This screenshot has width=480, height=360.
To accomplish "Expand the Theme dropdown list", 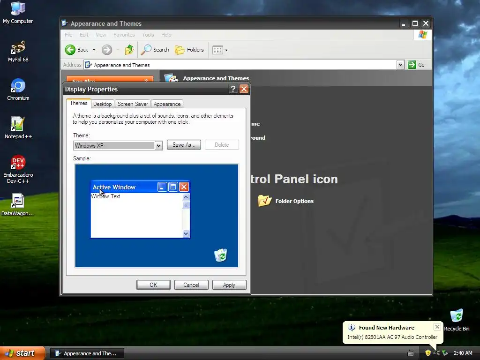I will click(x=158, y=145).
